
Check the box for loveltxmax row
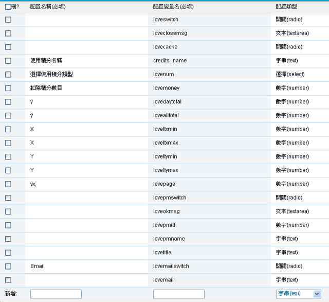pyautogui.click(x=8, y=143)
